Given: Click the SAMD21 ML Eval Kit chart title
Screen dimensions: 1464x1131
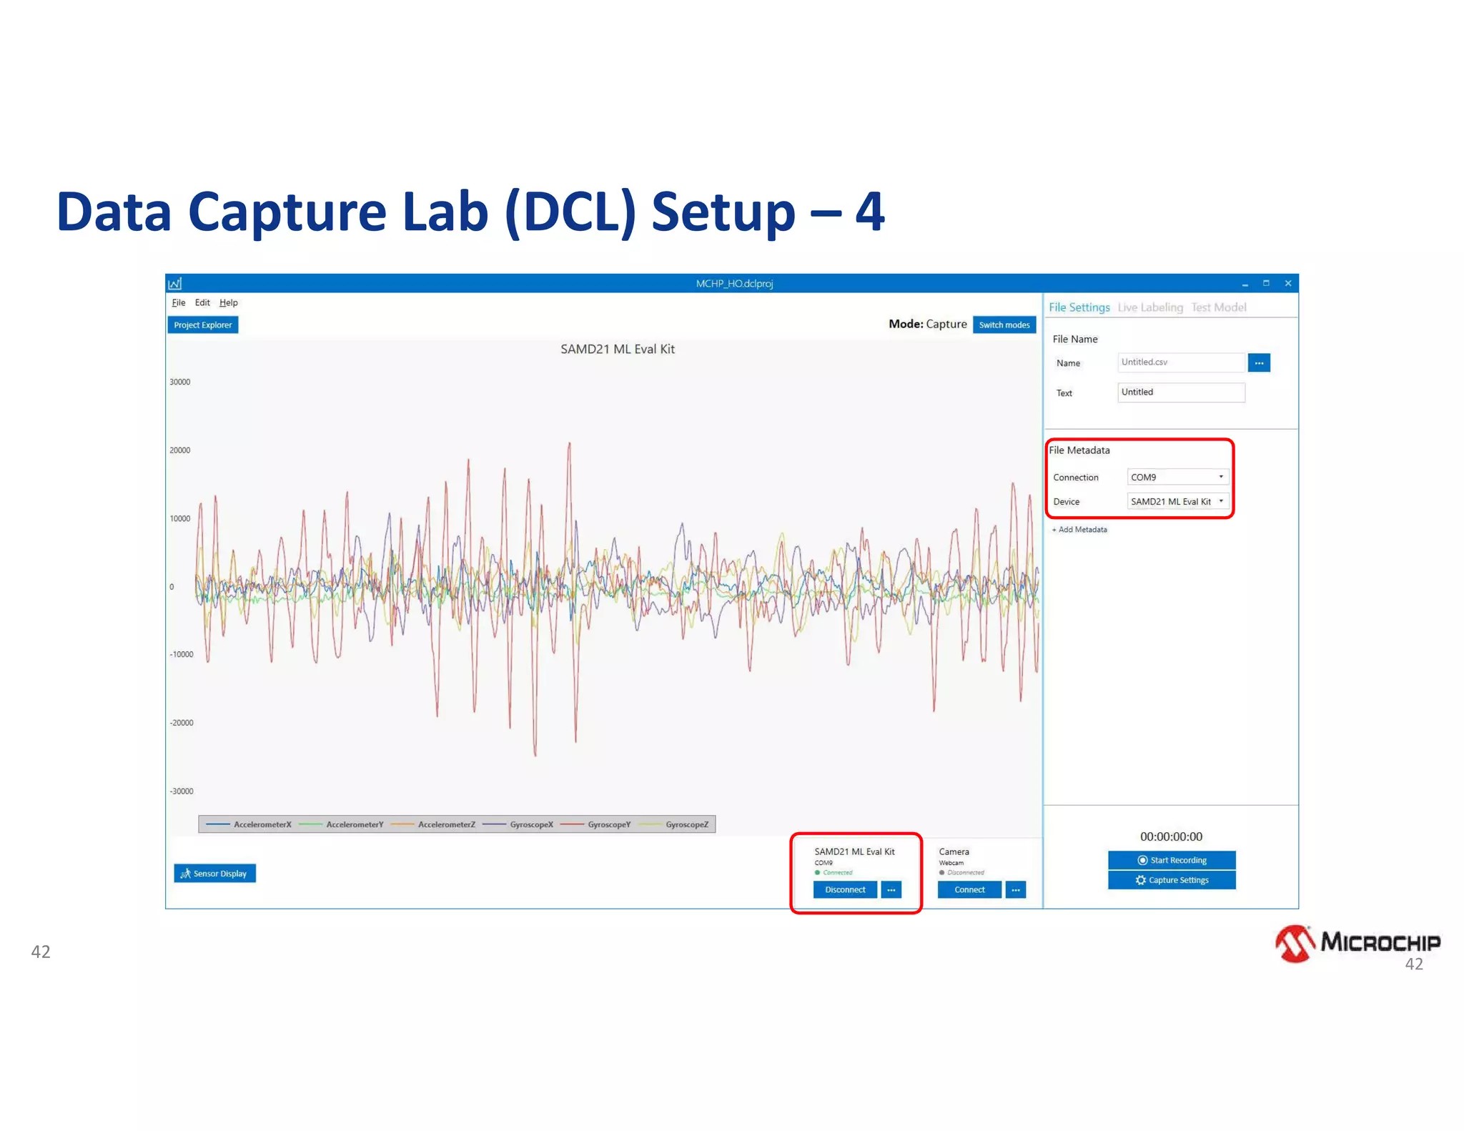Looking at the screenshot, I should pos(618,350).
